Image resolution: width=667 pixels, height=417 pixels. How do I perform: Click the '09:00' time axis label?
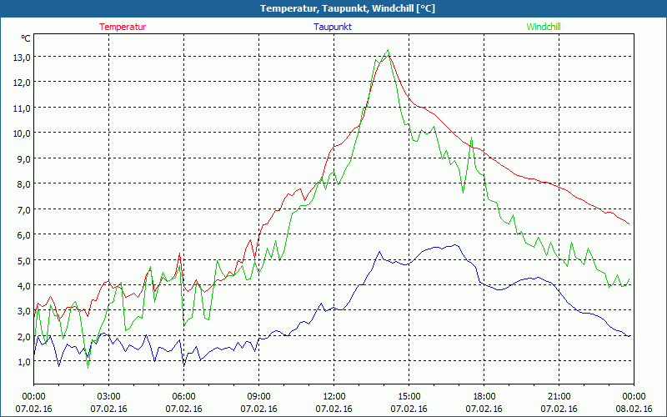click(258, 396)
